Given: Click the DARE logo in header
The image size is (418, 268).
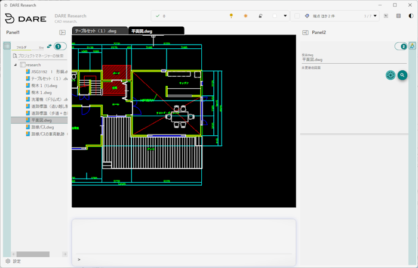Looking at the screenshot, I should point(25,18).
